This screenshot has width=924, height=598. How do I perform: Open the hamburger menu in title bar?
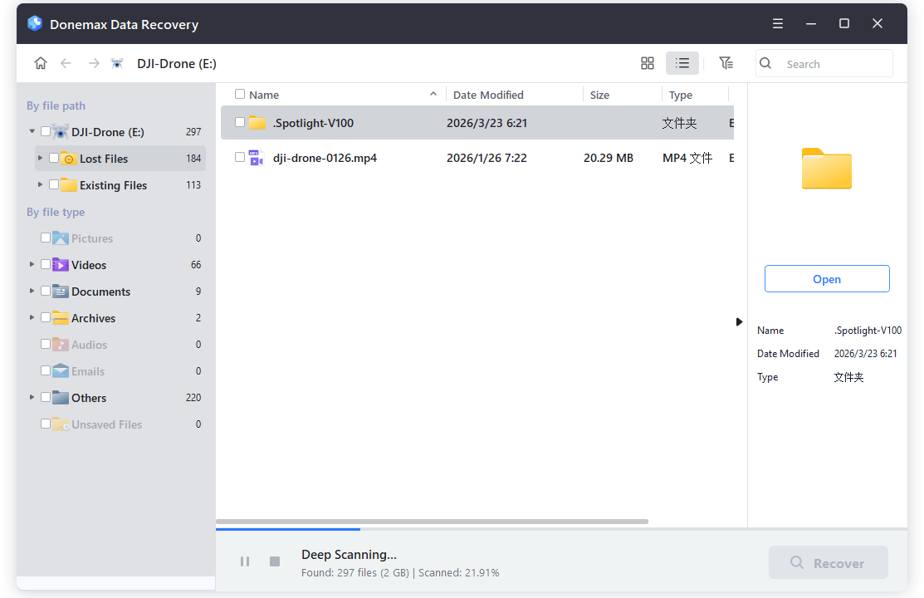pos(778,24)
